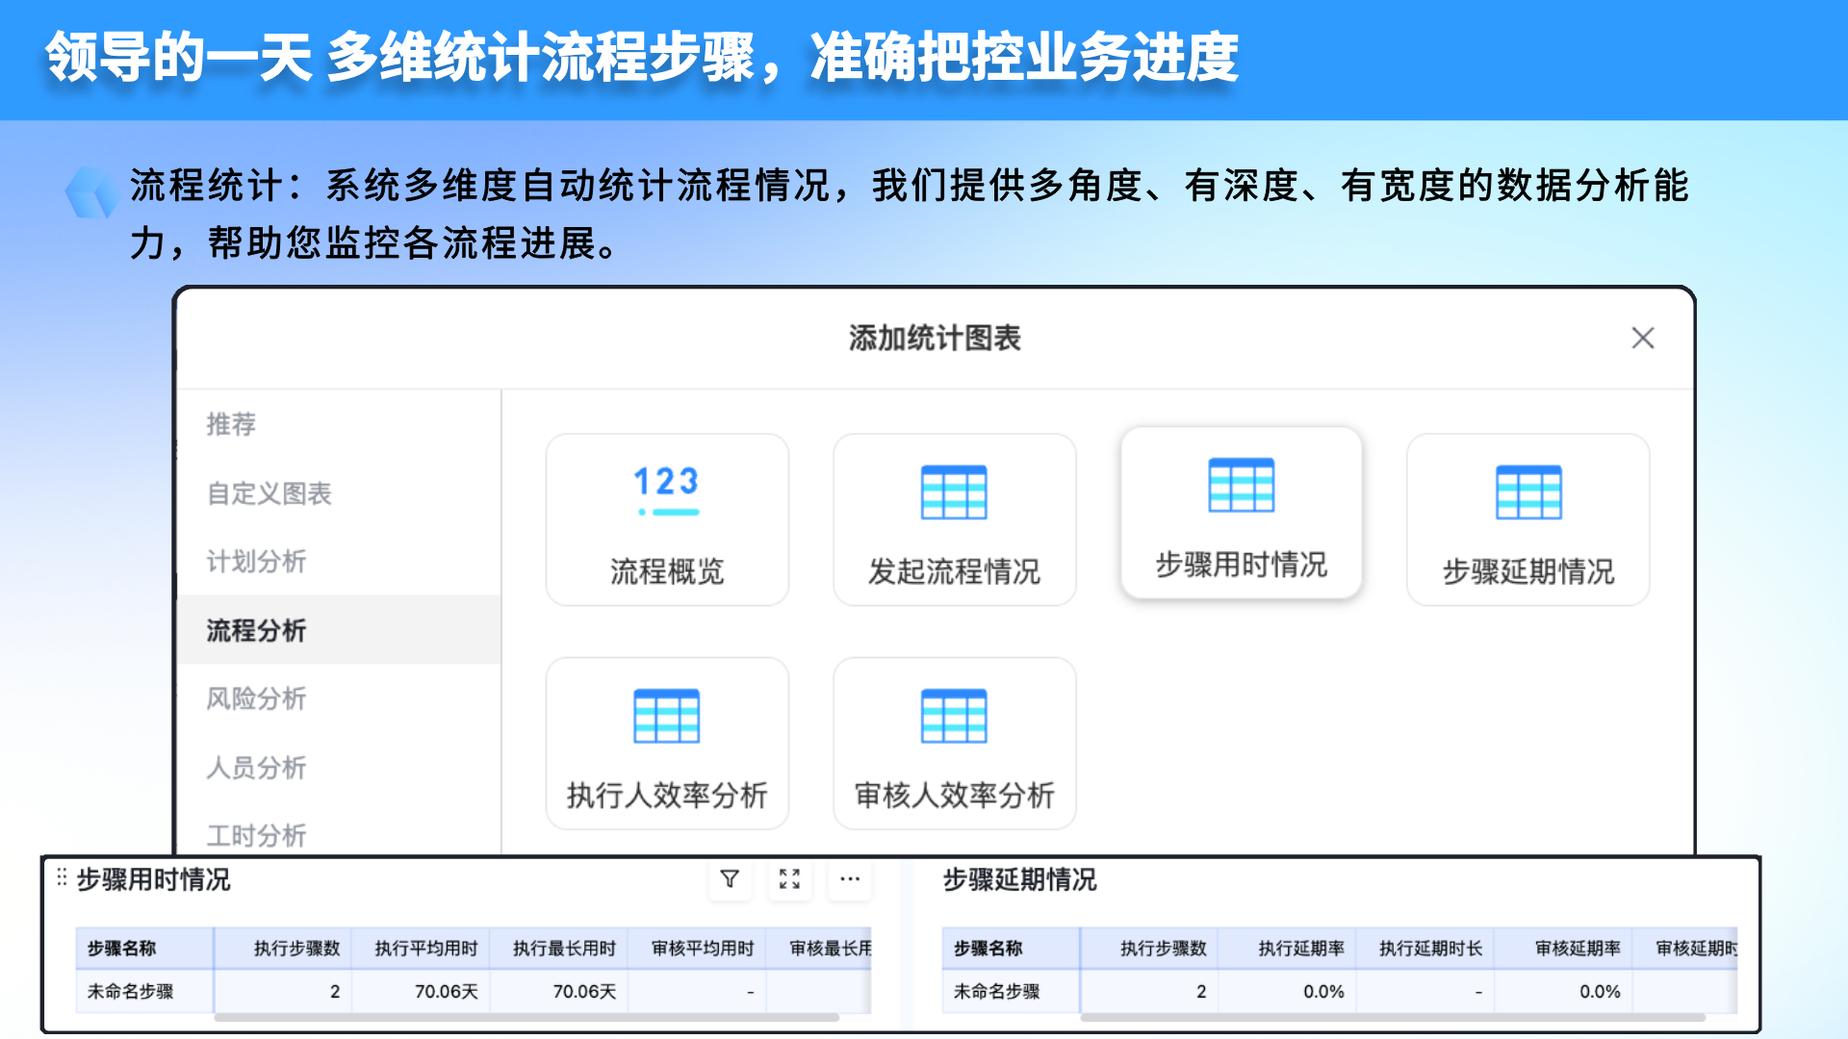Pick the 步骤用时情况 chart card
Image resolution: width=1848 pixels, height=1039 pixels.
[1241, 513]
